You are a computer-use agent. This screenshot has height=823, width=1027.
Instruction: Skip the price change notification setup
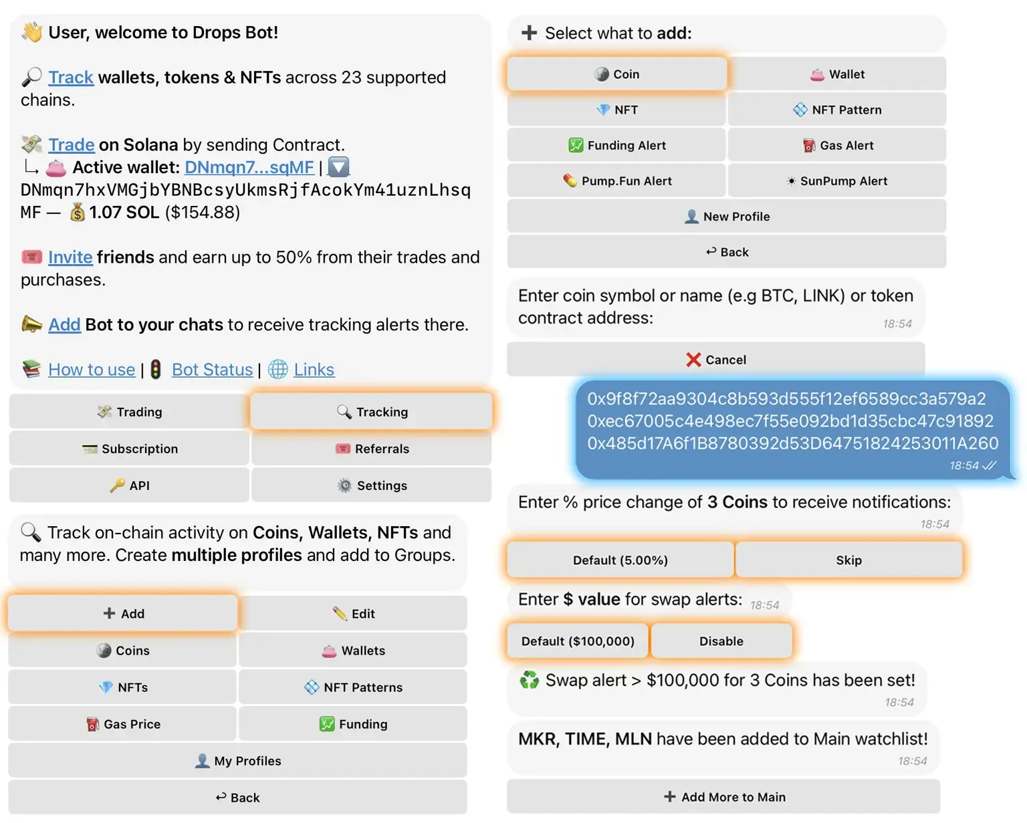(849, 560)
